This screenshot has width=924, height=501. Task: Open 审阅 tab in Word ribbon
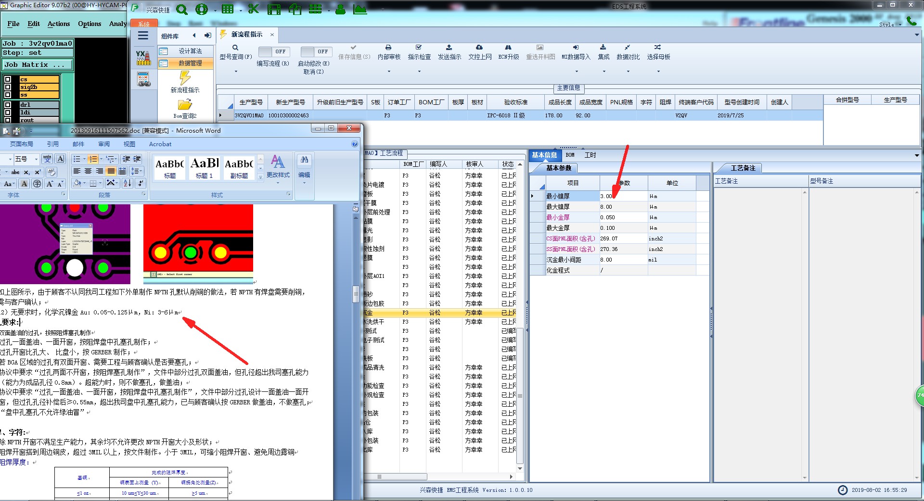click(x=104, y=144)
